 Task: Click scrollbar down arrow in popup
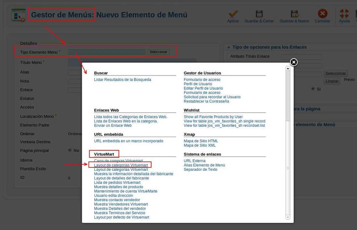tap(288, 217)
